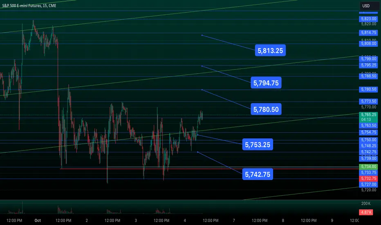Click the USD currency selector

[x=369, y=6]
